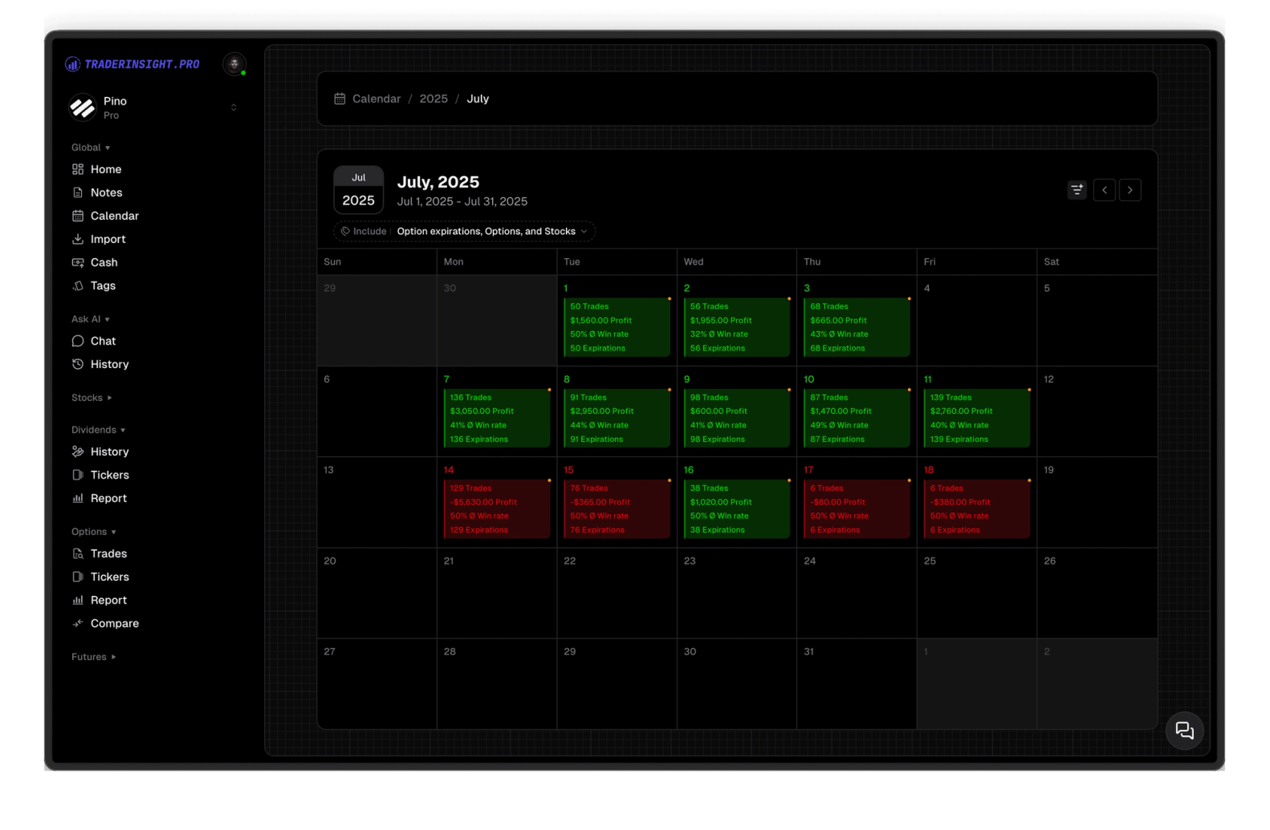This screenshot has height=830, width=1270.
Task: Click the Calendar sidebar icon
Action: click(x=78, y=216)
